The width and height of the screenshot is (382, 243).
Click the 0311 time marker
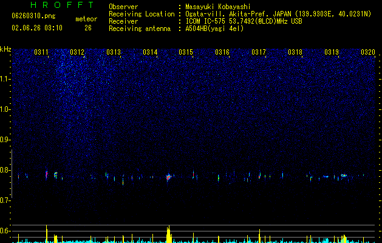click(x=41, y=52)
